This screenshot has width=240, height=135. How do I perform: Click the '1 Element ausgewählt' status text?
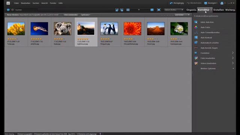[24, 134]
